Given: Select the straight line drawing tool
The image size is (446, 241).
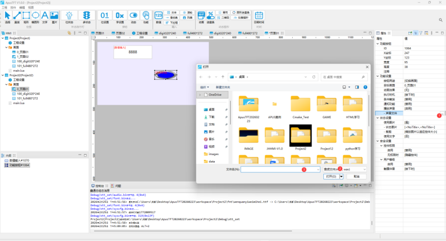Looking at the screenshot, I should (17, 16).
